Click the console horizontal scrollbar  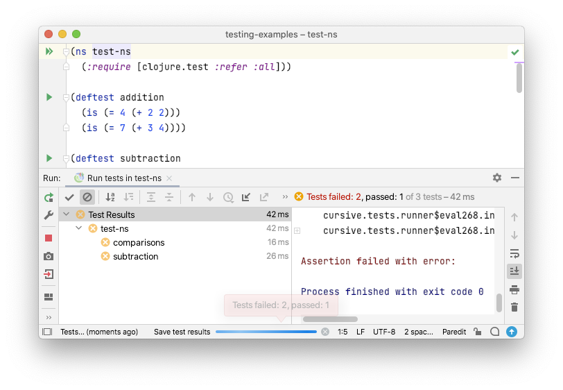(330, 319)
